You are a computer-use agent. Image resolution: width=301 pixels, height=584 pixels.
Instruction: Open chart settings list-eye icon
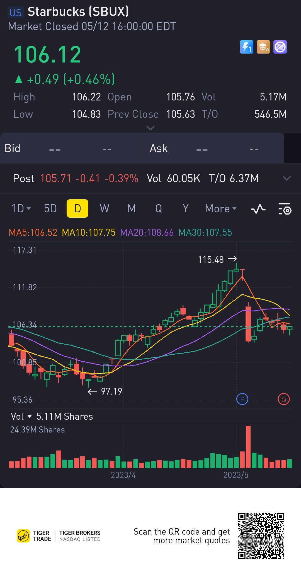pos(285,209)
